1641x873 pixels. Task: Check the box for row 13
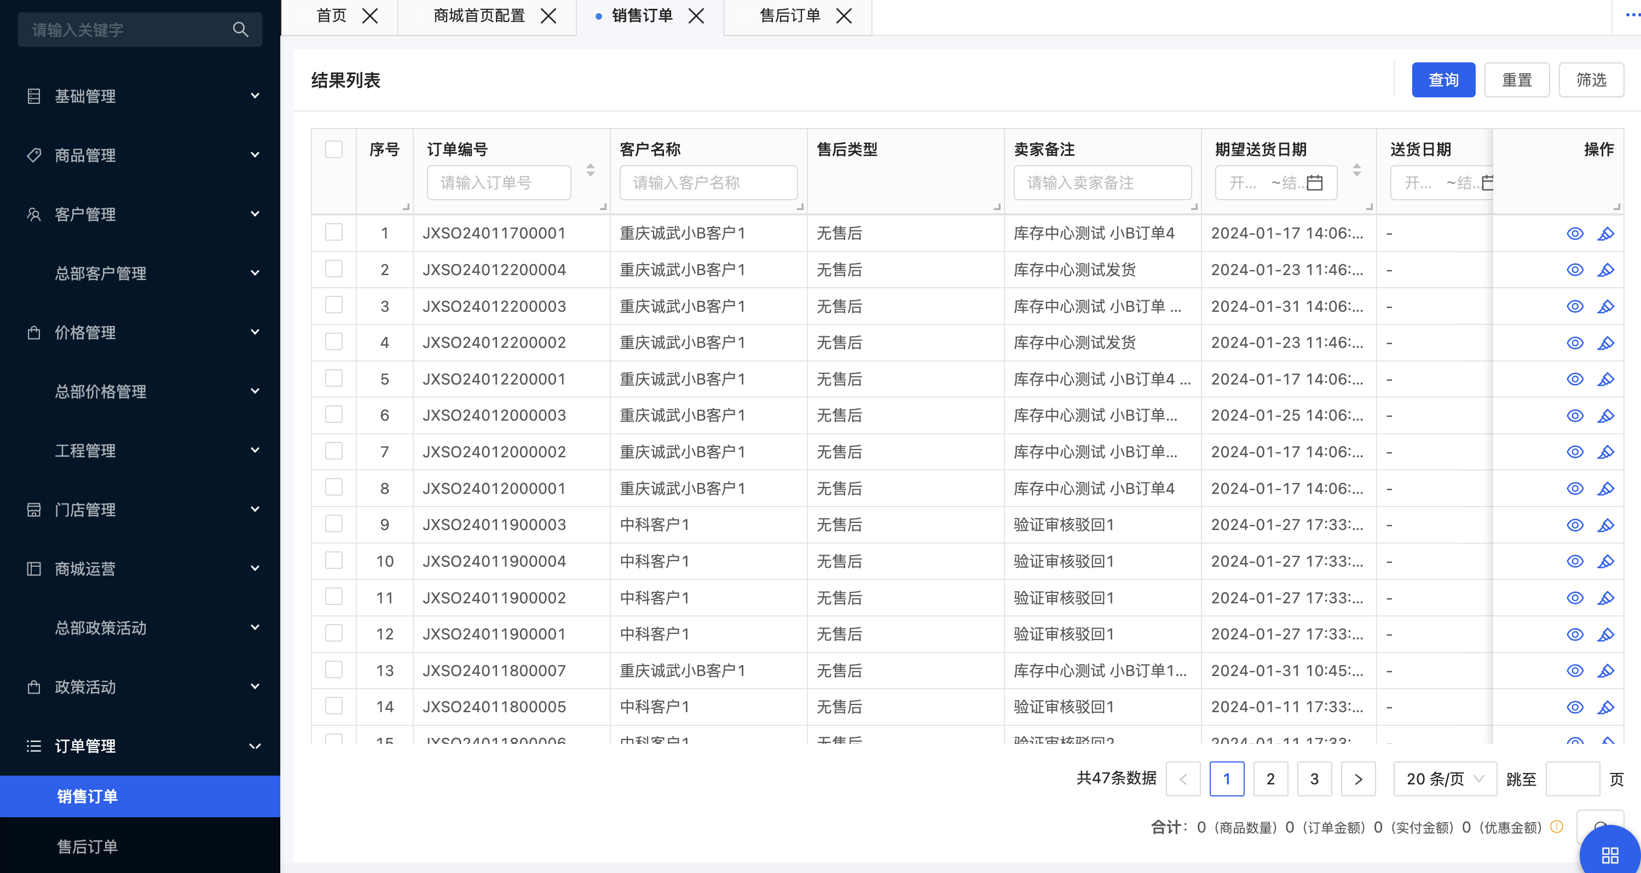(x=334, y=670)
